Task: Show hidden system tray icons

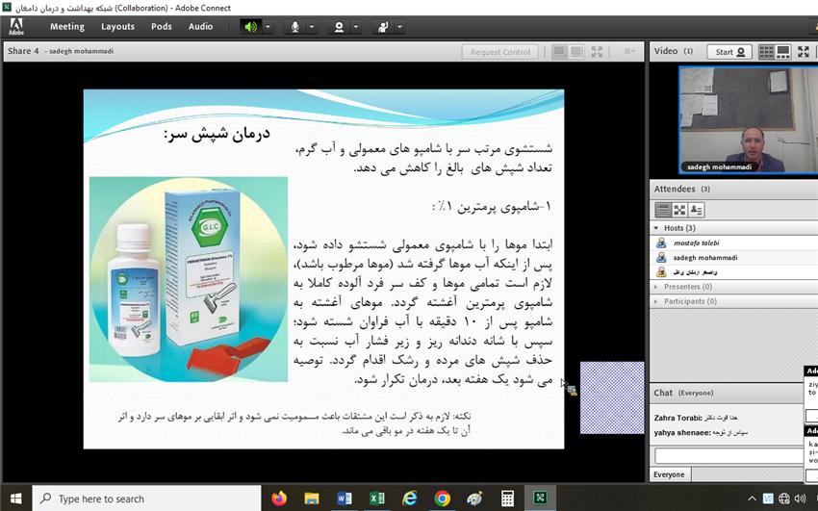Action: (752, 499)
